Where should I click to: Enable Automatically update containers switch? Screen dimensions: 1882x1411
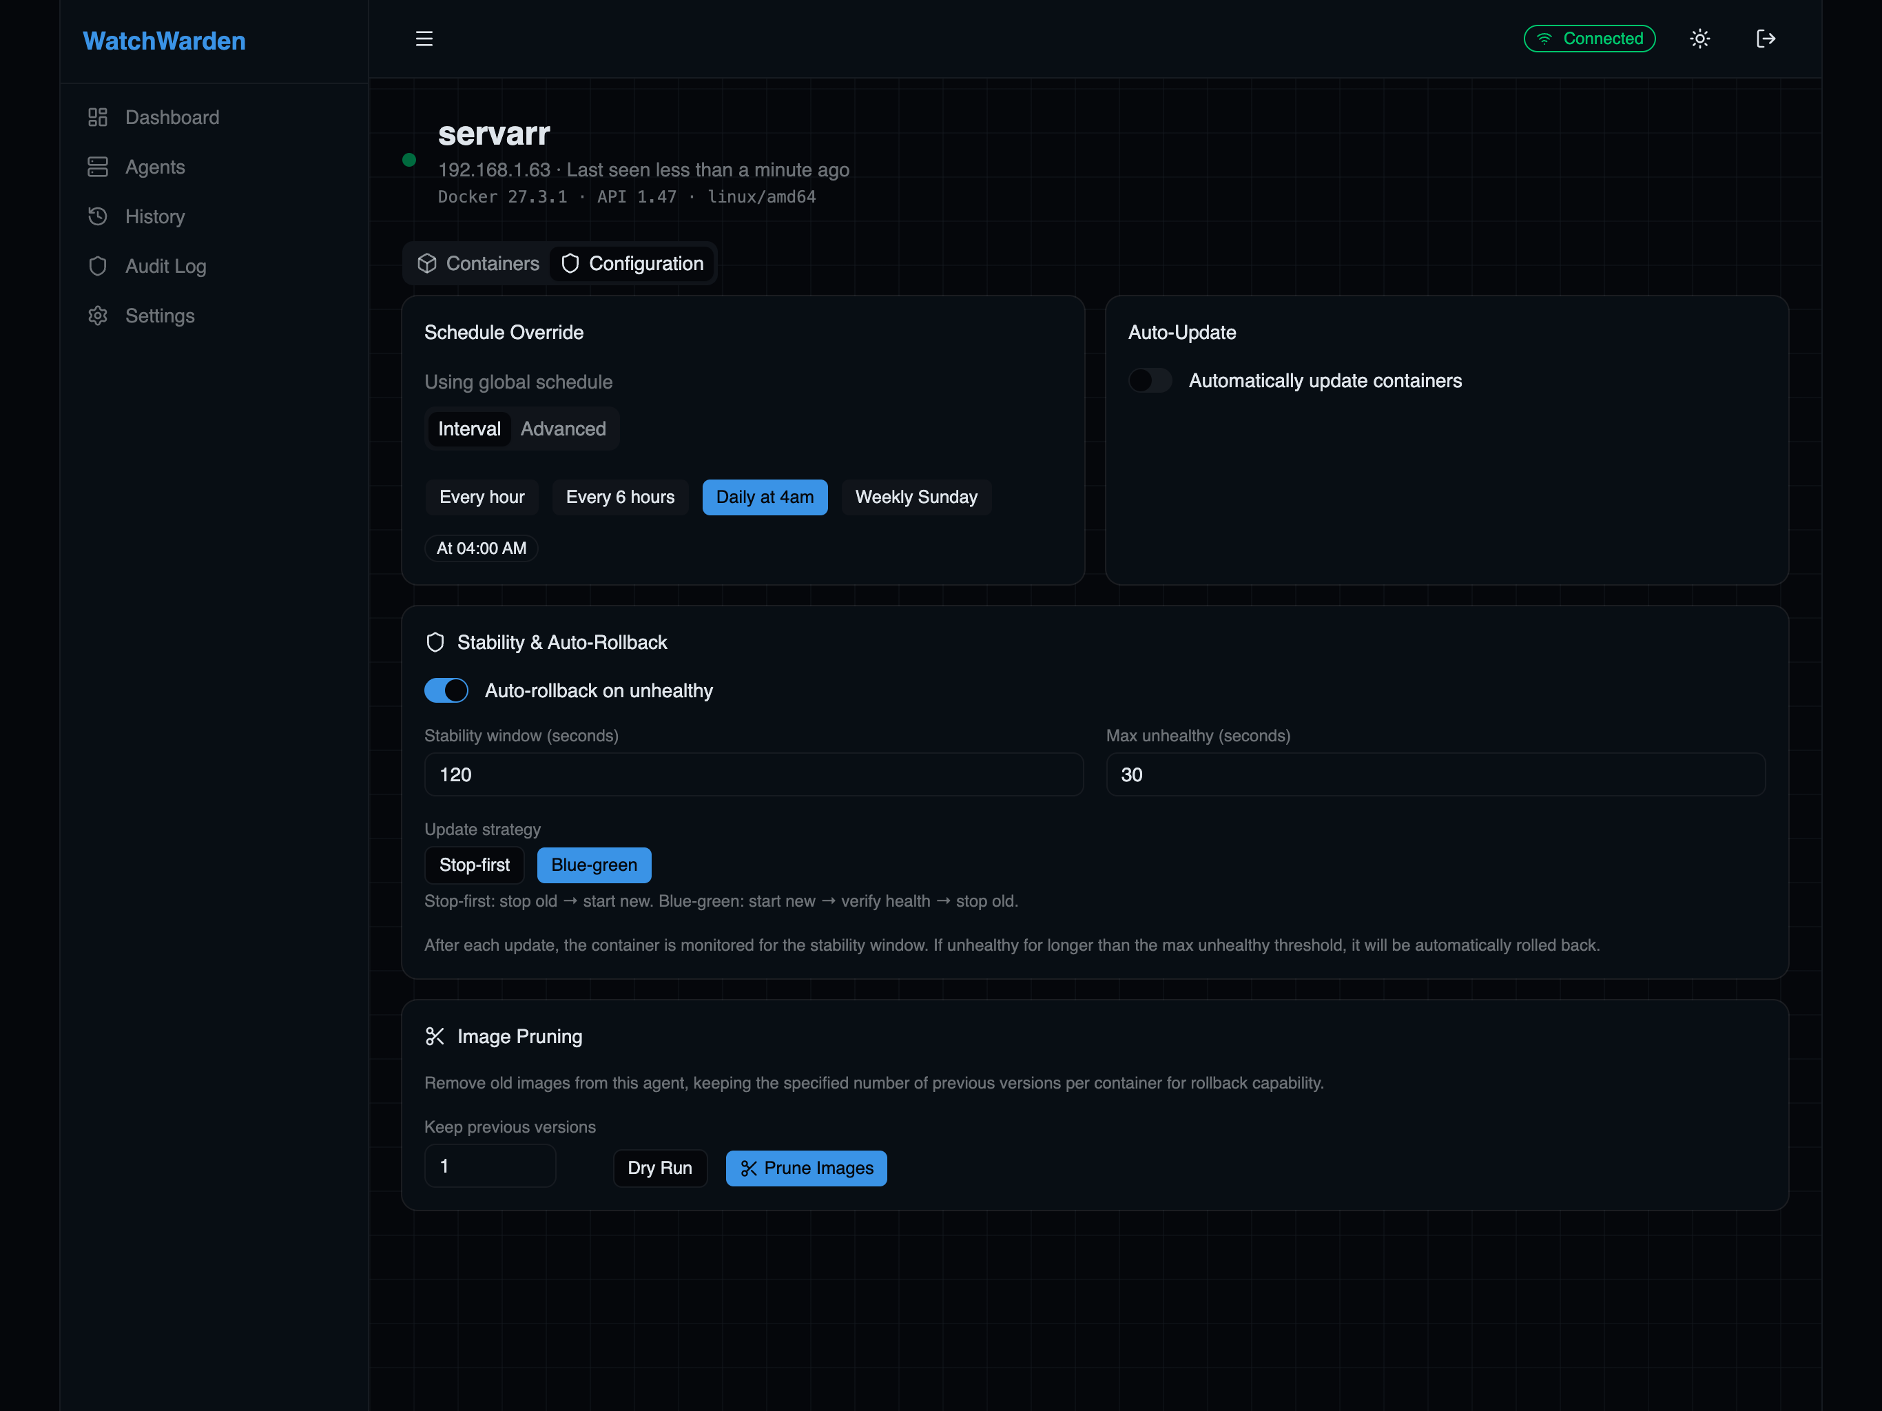point(1150,380)
